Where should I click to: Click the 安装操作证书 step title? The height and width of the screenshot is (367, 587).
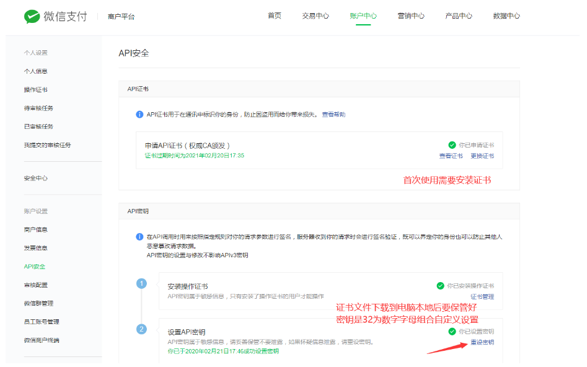(188, 286)
